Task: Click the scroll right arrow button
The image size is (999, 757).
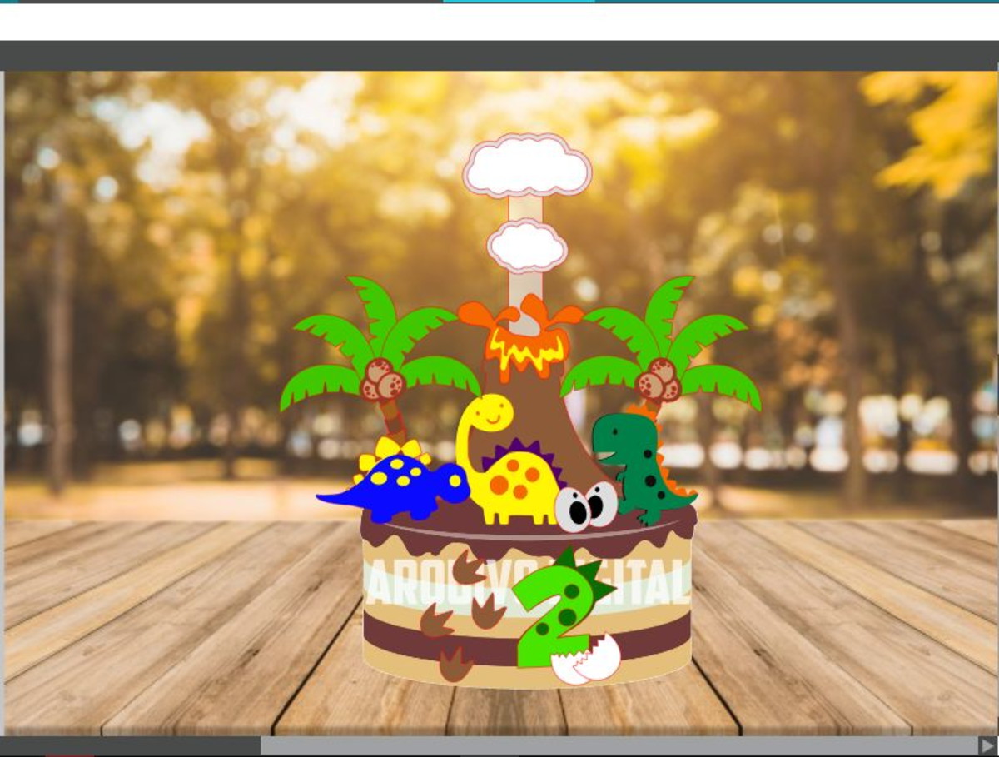Action: pos(987,745)
